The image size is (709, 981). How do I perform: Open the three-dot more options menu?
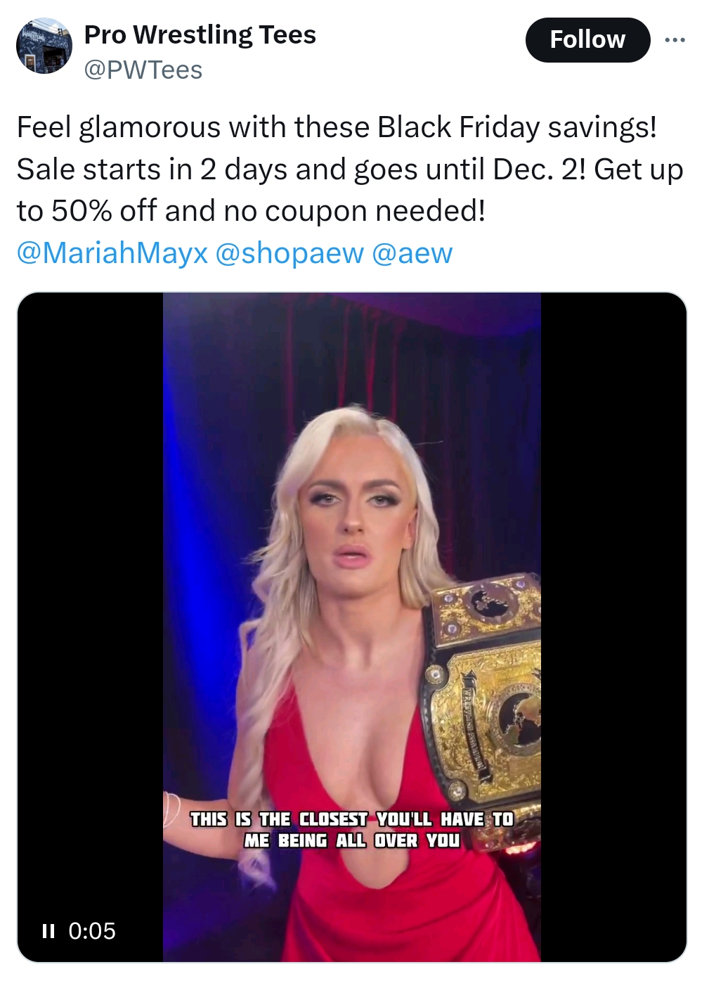(675, 39)
